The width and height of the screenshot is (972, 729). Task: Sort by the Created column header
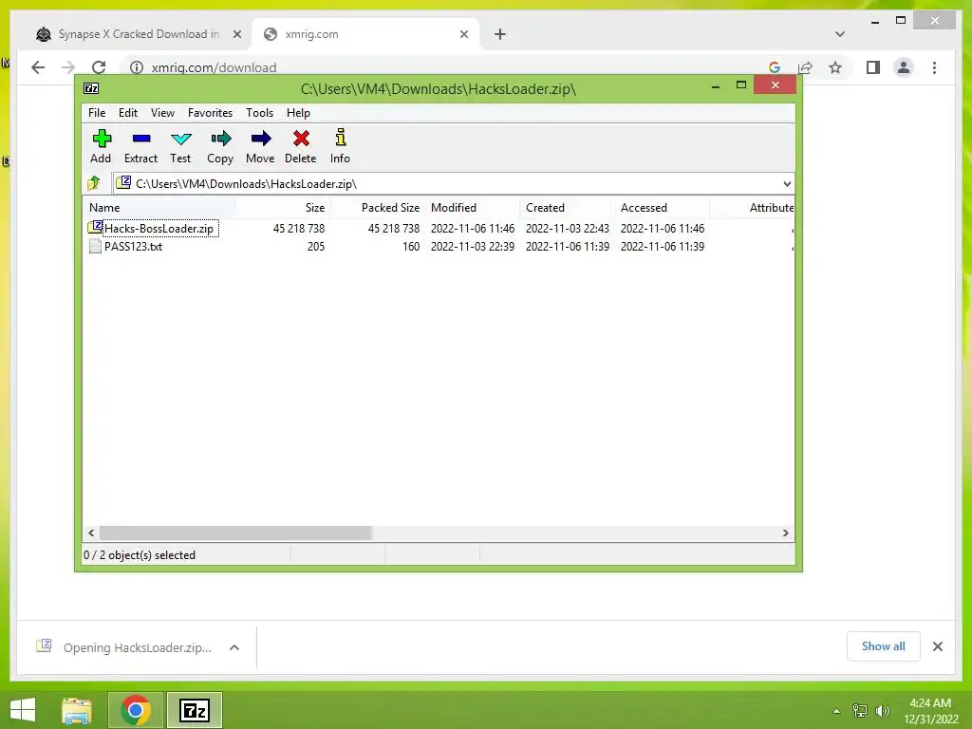tap(567, 208)
